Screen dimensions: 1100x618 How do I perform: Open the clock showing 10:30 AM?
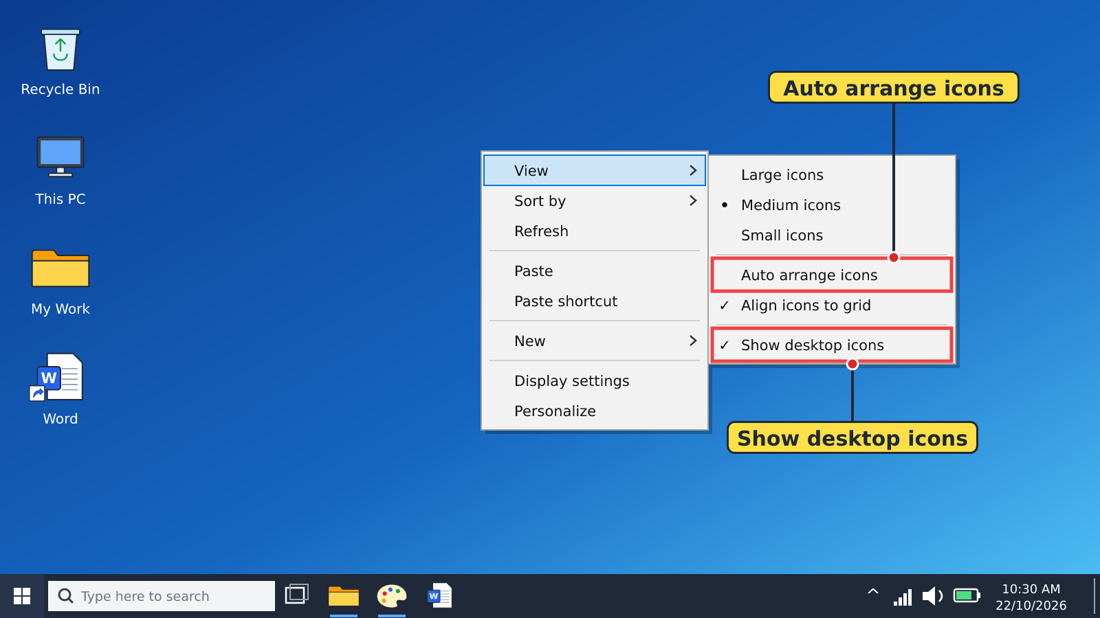(x=1031, y=597)
